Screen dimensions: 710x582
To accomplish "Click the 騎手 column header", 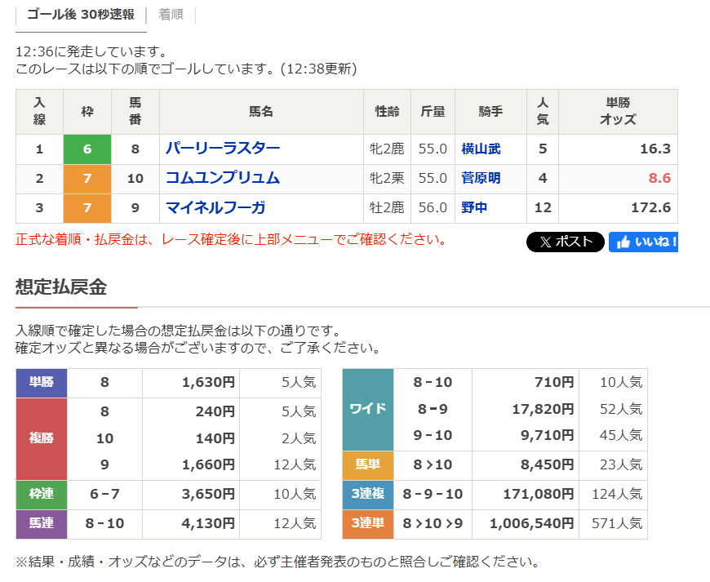I will [490, 111].
